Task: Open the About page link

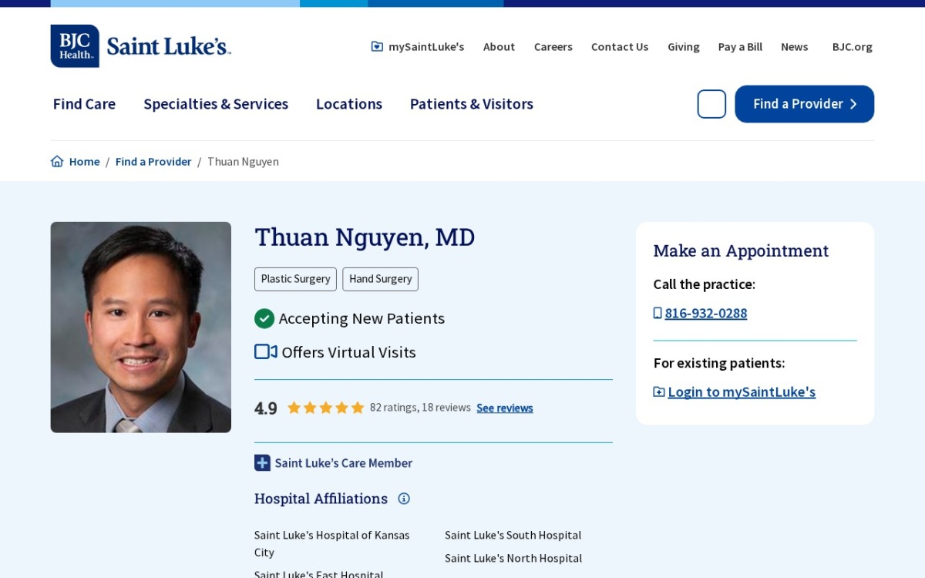Action: click(499, 46)
